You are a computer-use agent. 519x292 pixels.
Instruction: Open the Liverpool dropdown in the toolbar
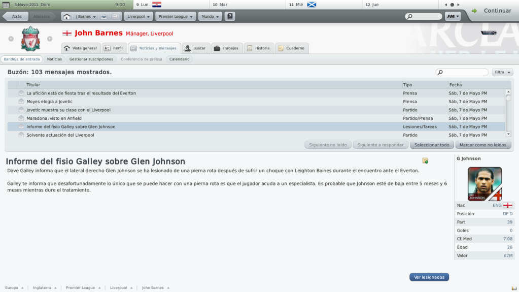click(x=139, y=16)
